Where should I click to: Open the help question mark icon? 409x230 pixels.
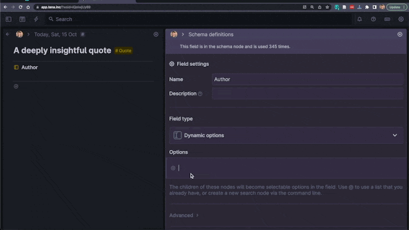point(373,19)
